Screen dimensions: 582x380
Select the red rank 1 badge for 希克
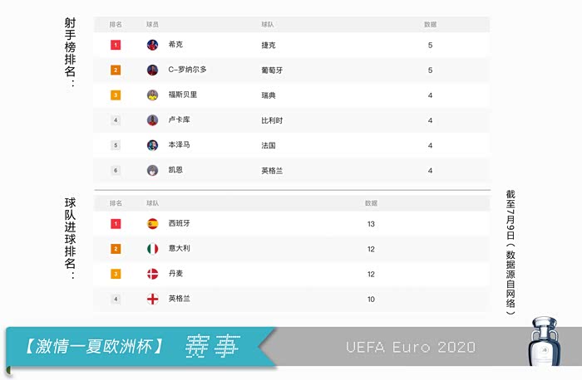point(116,45)
